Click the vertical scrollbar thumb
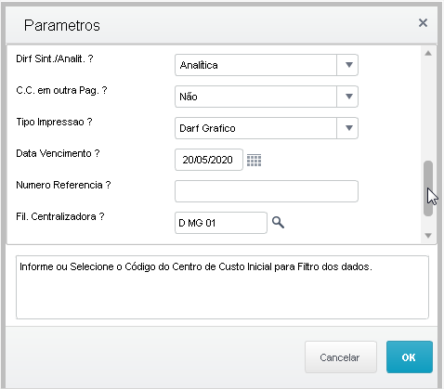 click(x=428, y=188)
